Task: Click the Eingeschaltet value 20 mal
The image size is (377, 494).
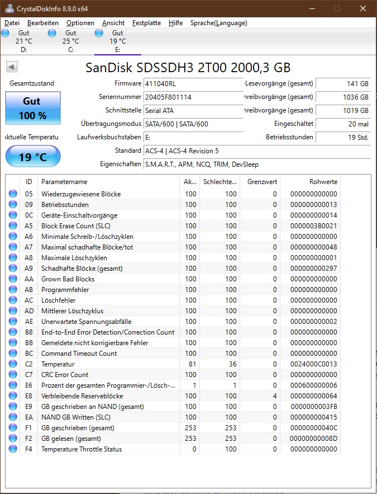Action: click(343, 124)
